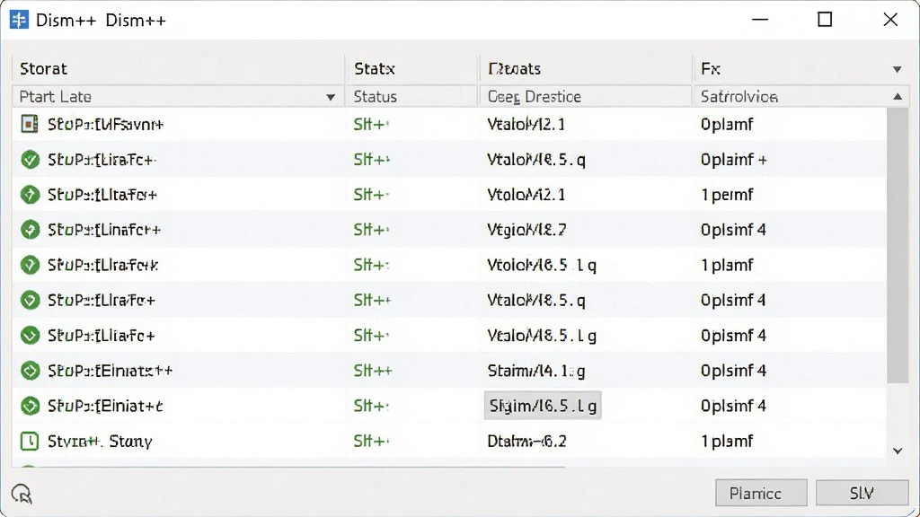Click the Ceeg Drestice sub-header
Viewport: 920px width, 517px height.
tap(586, 97)
